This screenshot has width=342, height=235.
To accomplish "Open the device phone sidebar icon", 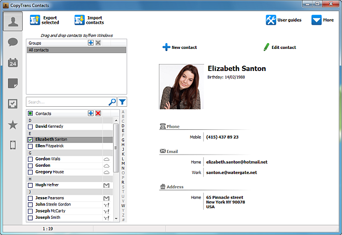I will [x=13, y=145].
